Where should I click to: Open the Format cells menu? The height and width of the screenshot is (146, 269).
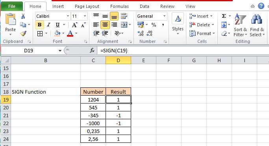(202, 33)
